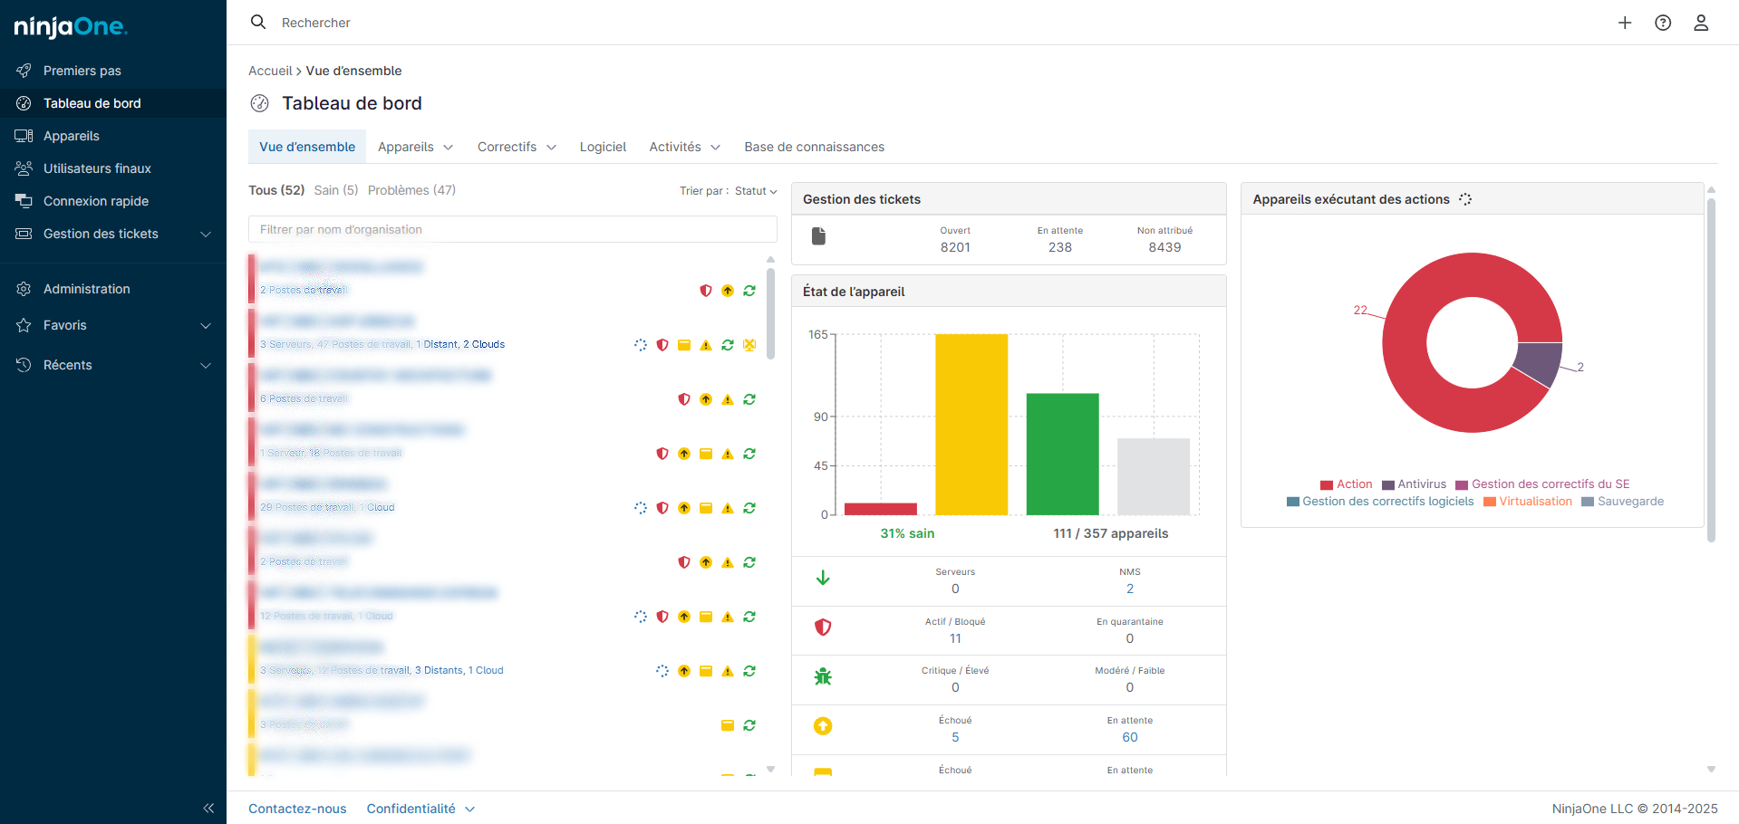
Task: Toggle the Action legend entry in chart
Action: pyautogui.click(x=1346, y=484)
